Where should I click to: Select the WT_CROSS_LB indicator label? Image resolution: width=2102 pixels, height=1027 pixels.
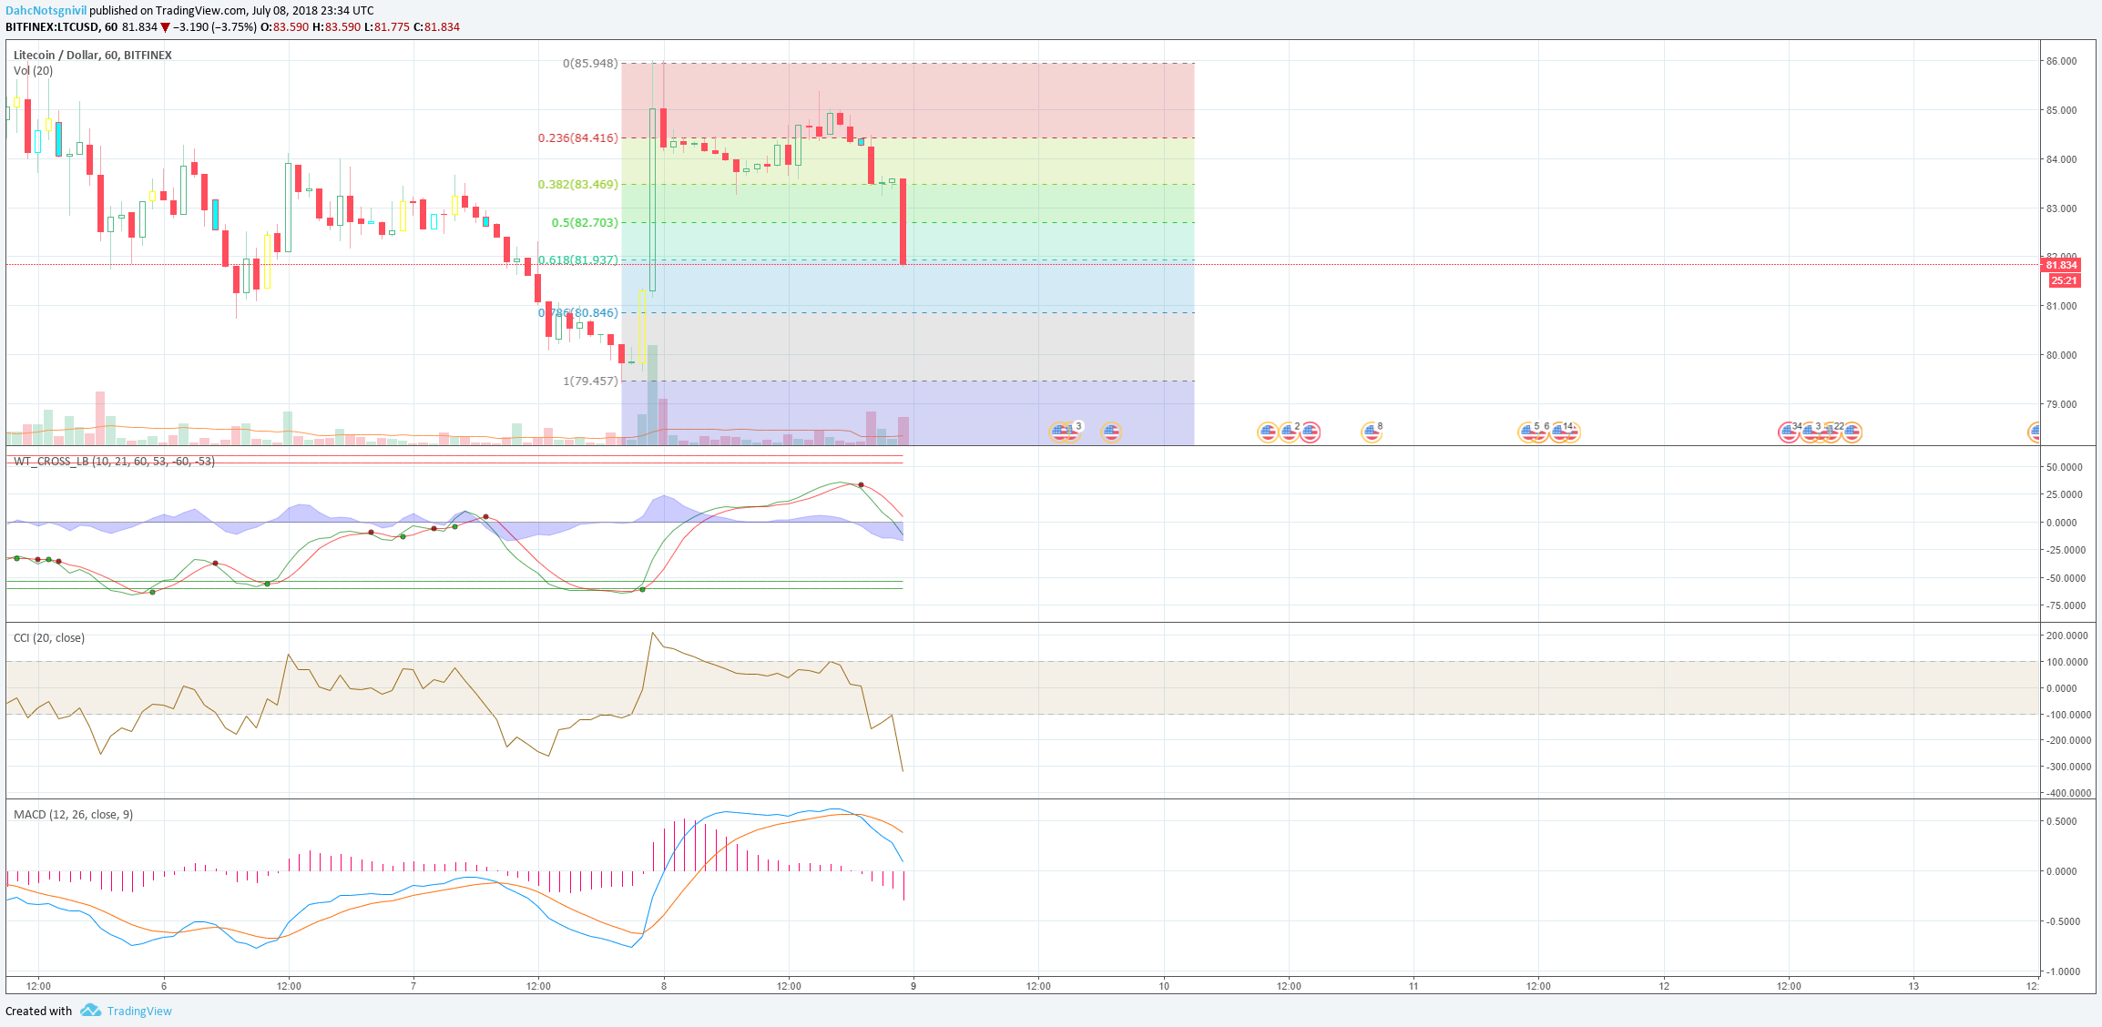pos(114,462)
